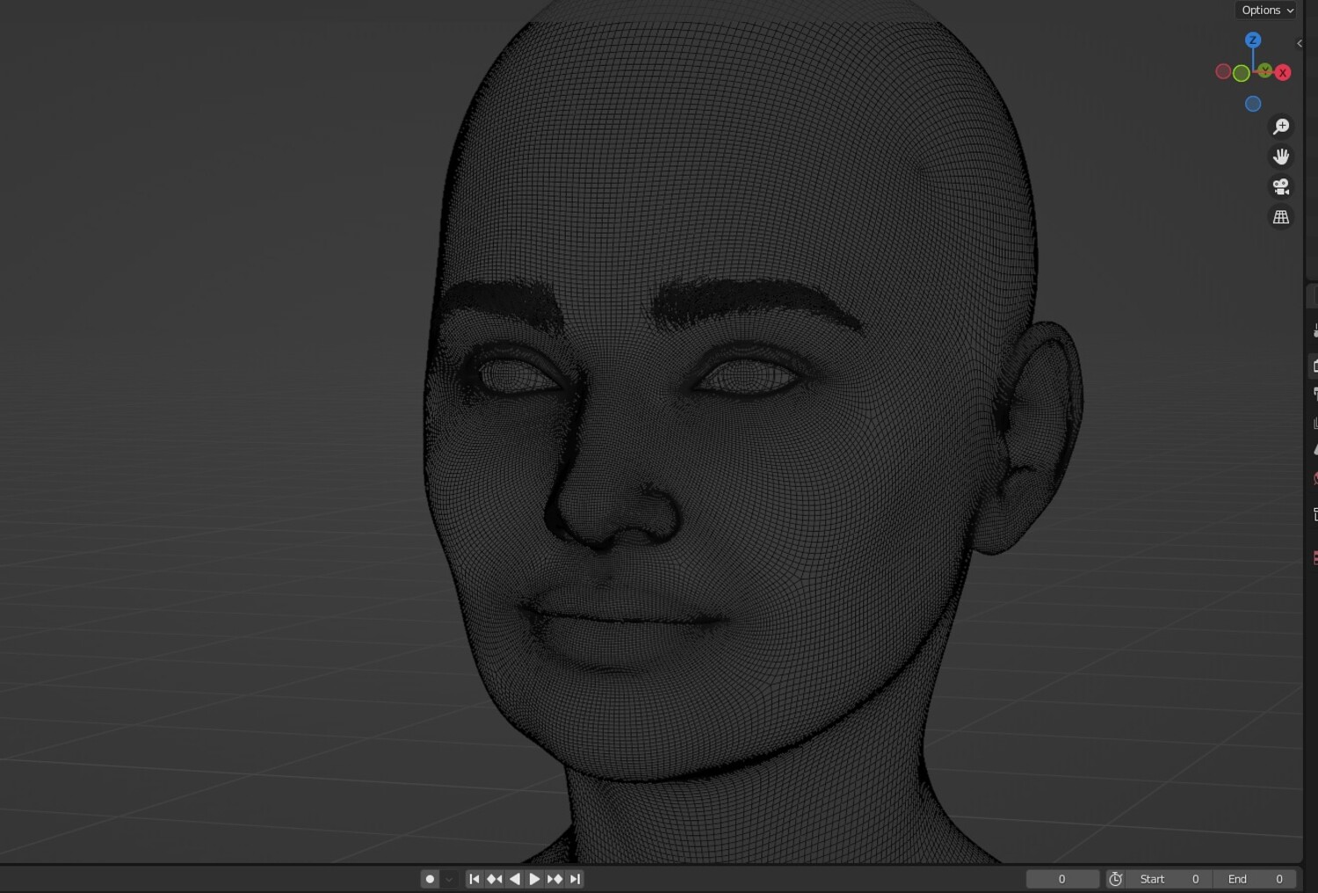Viewport: 1318px width, 893px height.
Task: Jump to the first frame
Action: [x=474, y=879]
